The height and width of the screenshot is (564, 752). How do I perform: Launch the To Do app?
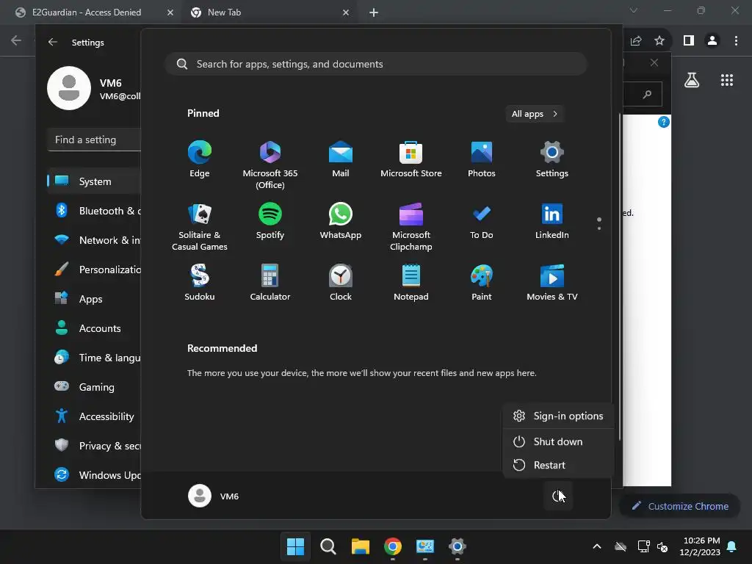(x=482, y=221)
